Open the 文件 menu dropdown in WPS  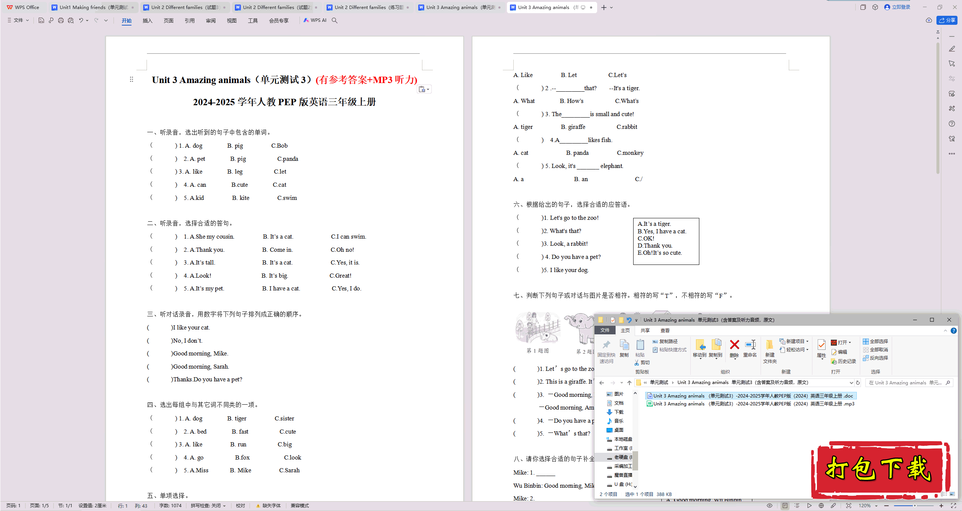pos(18,20)
